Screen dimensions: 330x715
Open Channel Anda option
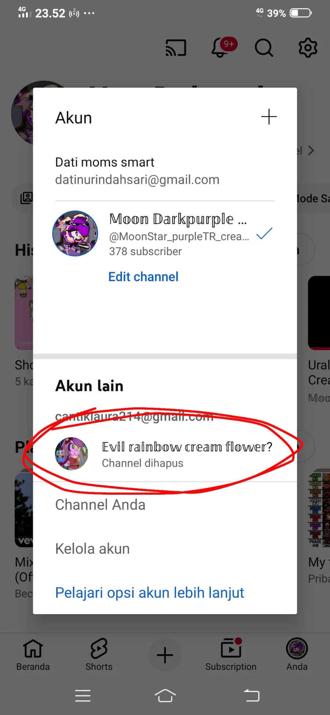(x=100, y=505)
